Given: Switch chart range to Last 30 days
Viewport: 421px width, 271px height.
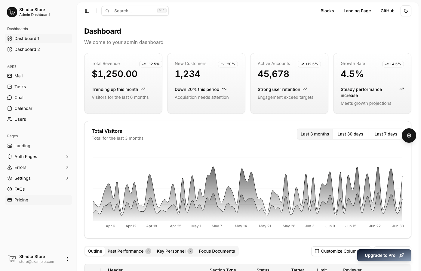Looking at the screenshot, I should click(x=350, y=134).
